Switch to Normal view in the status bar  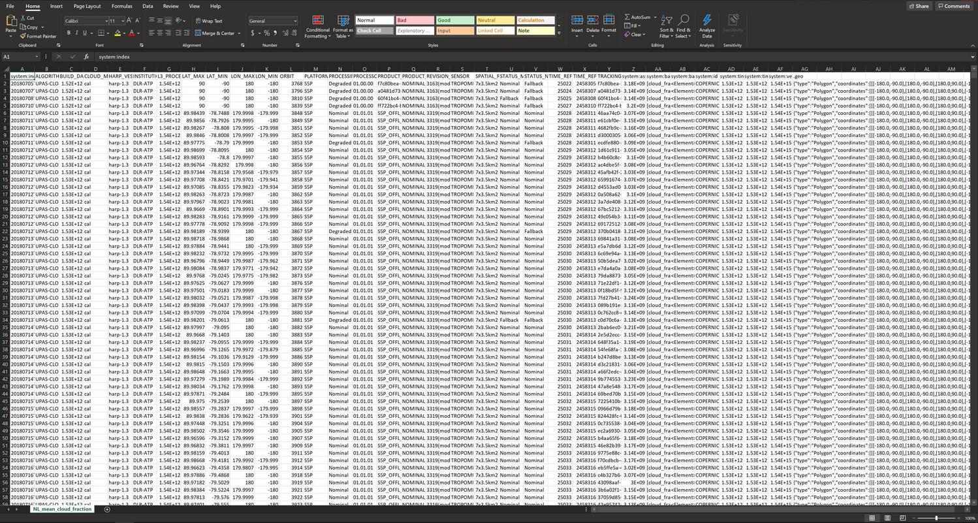[872, 518]
